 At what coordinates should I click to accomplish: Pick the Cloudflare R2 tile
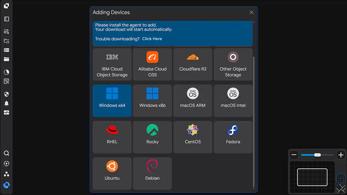point(192,65)
